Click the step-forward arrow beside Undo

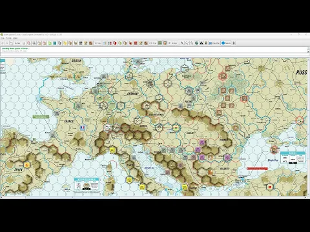point(7,43)
